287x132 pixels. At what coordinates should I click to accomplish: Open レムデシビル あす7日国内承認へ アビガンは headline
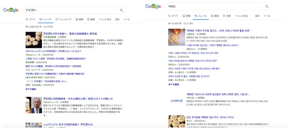tap(68, 124)
